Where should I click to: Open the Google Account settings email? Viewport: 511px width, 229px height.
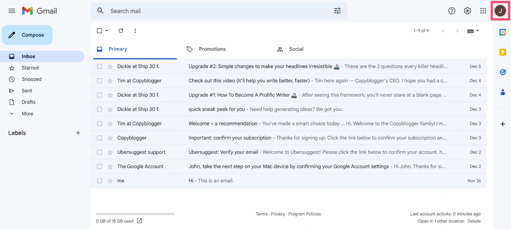(x=288, y=166)
